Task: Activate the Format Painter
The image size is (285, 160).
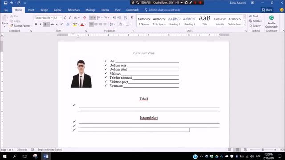Action: (x=20, y=26)
